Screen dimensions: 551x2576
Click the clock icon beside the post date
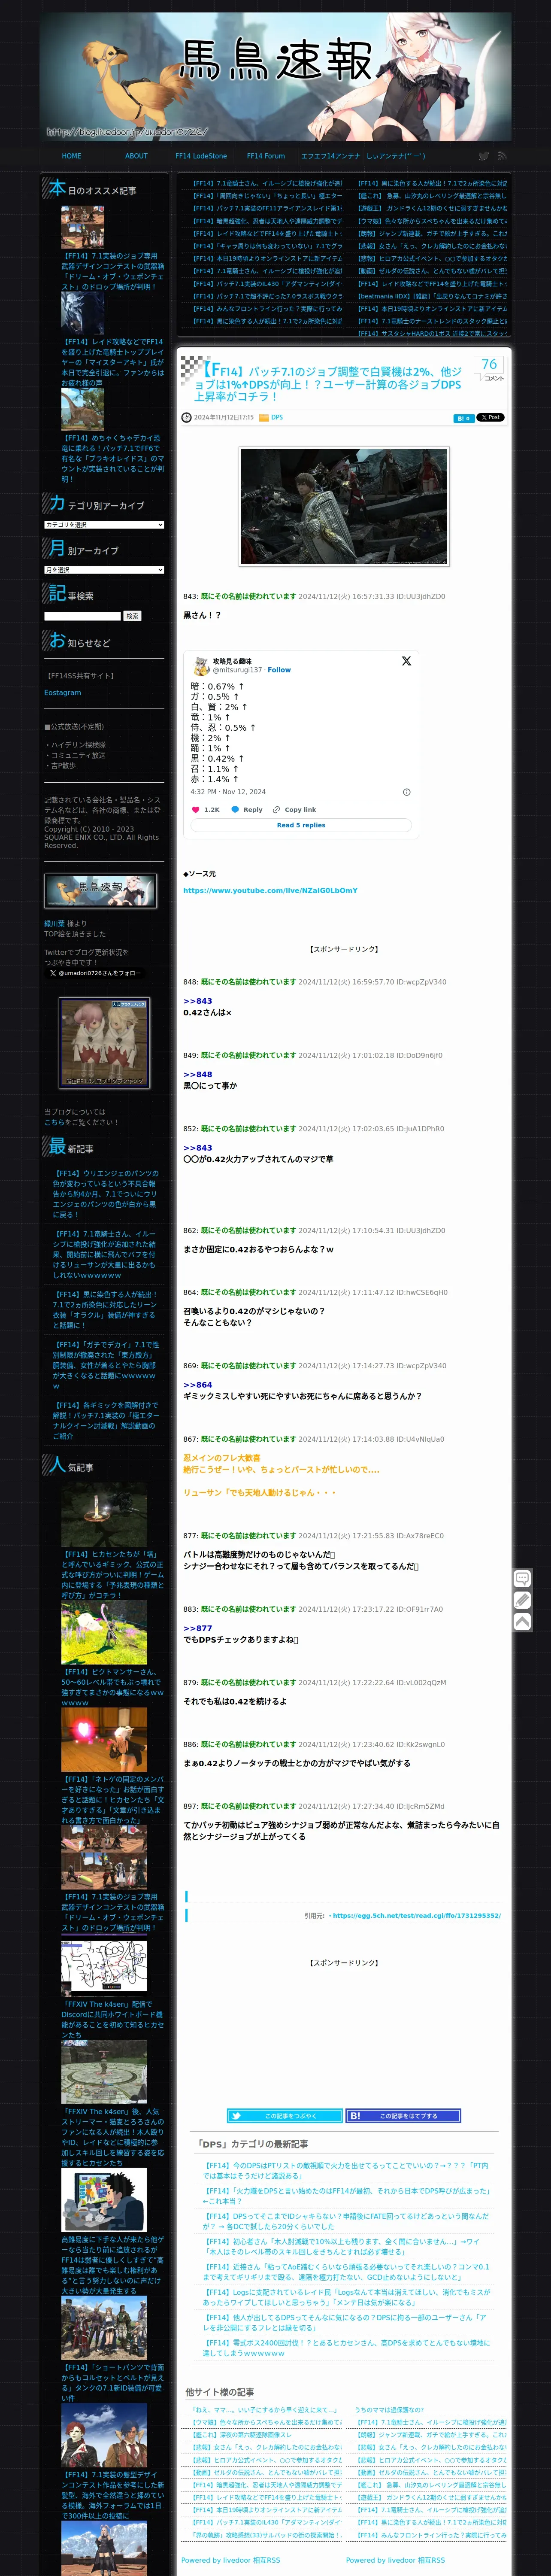(x=186, y=418)
